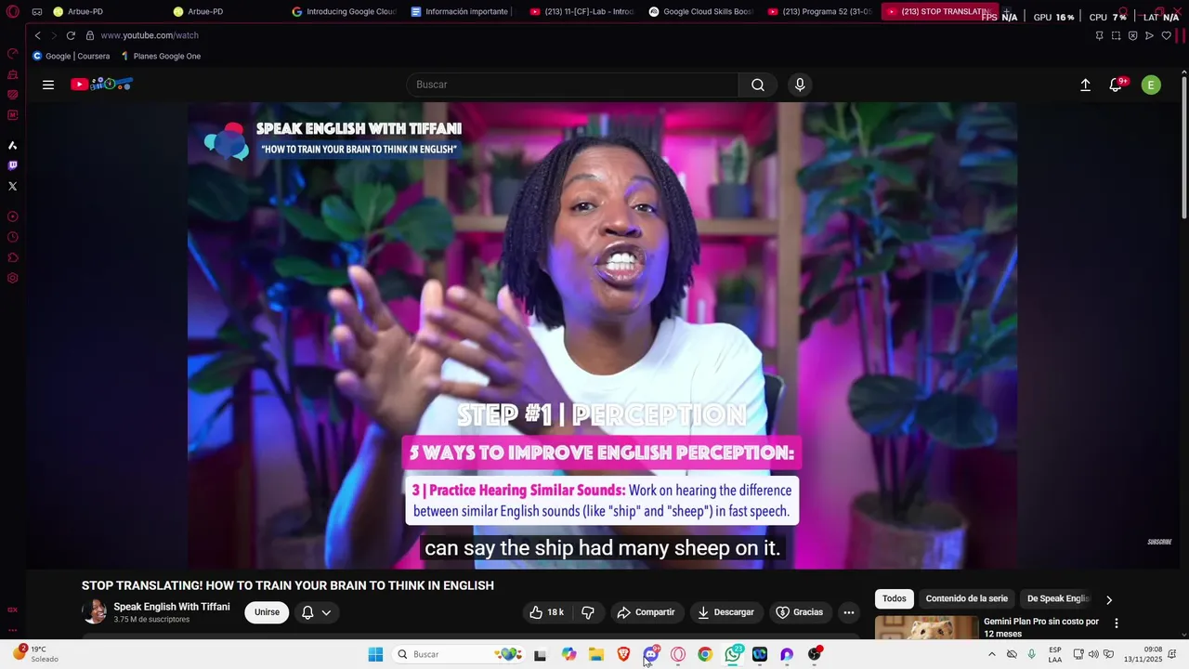Reload the page in Opera
This screenshot has height=669, width=1189.
click(x=71, y=35)
